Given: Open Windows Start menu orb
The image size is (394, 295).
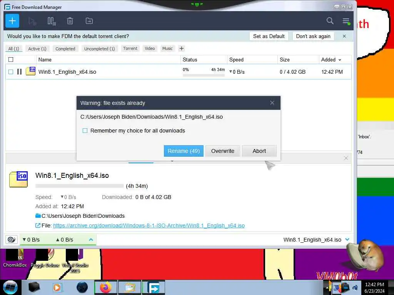Looking at the screenshot, I should [x=10, y=287].
